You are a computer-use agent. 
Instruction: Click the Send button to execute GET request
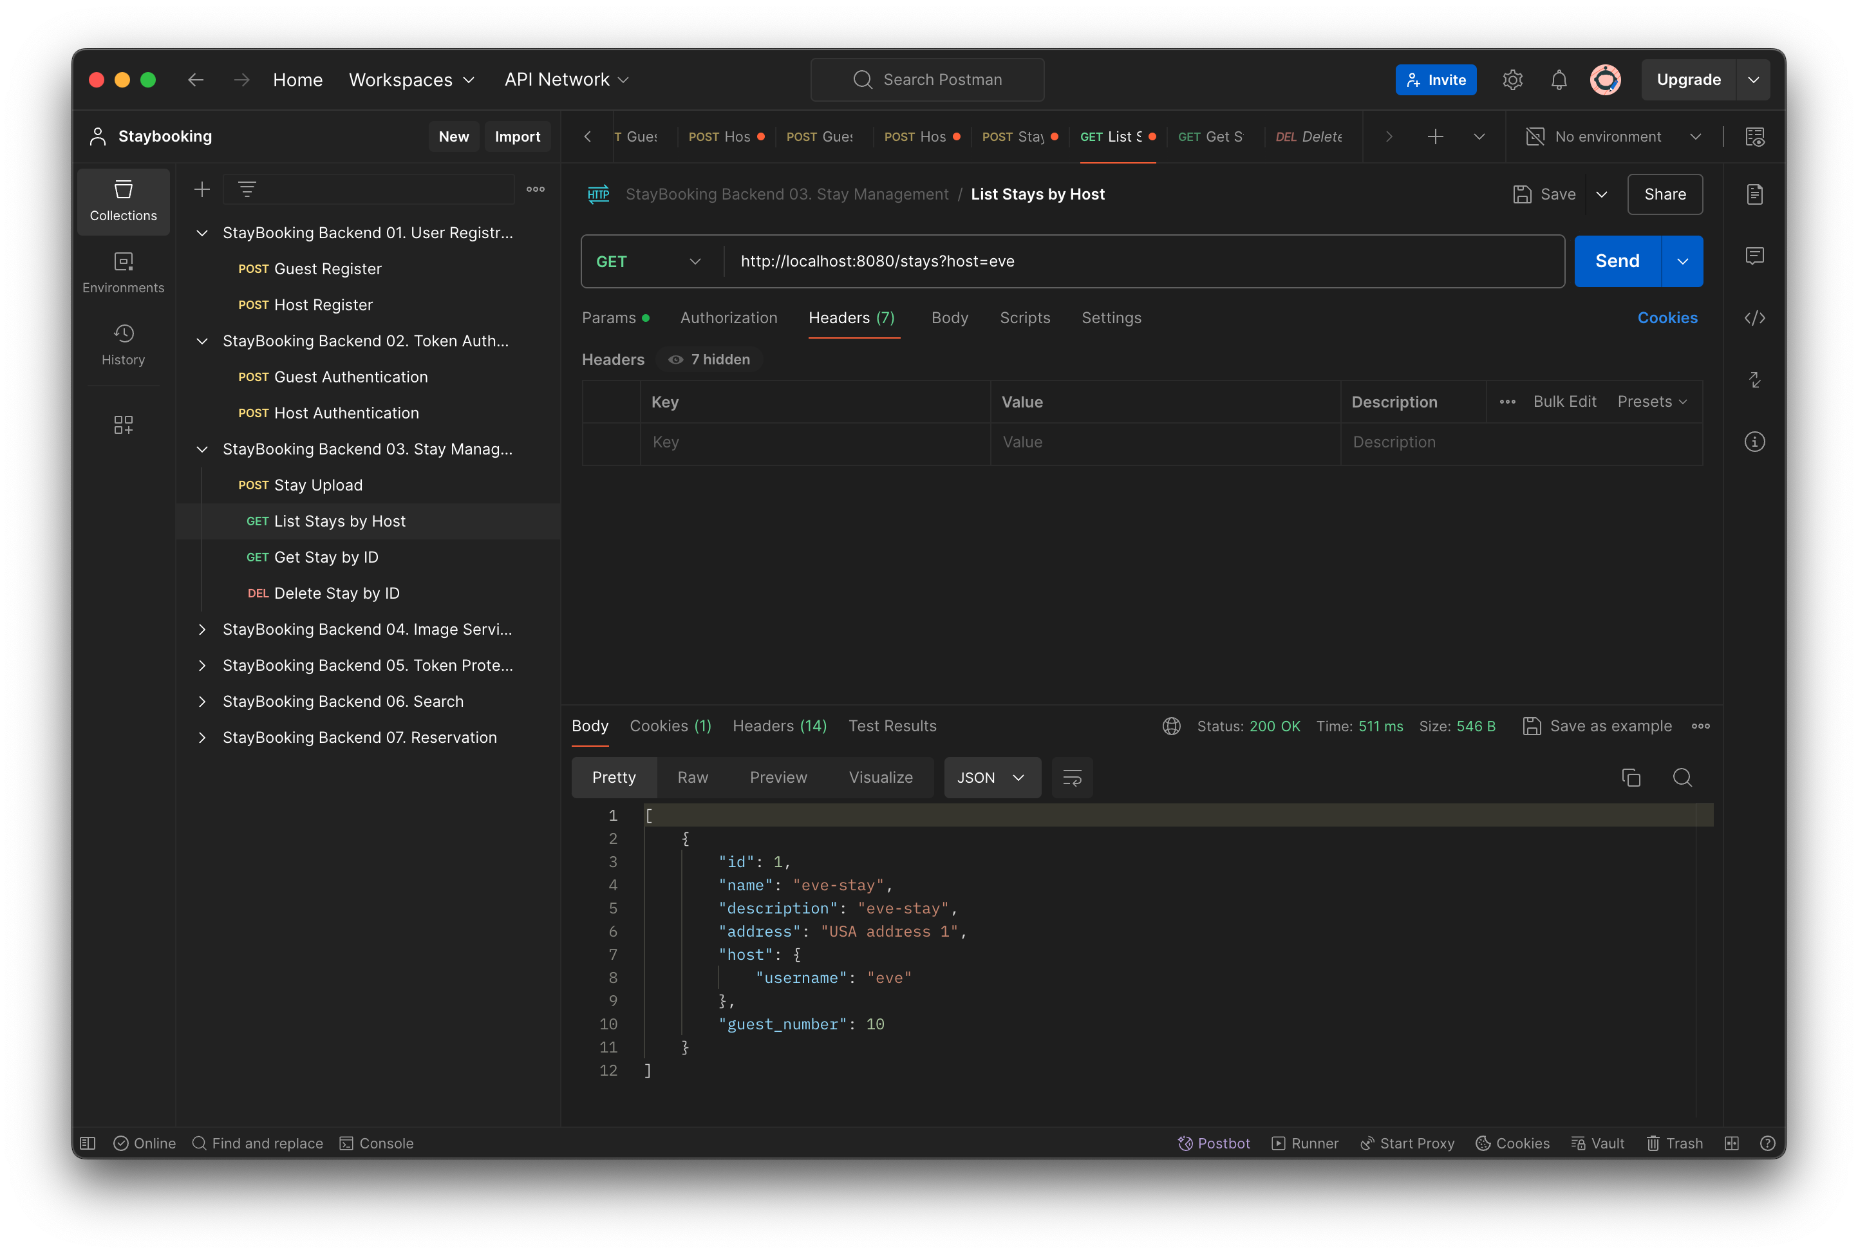point(1616,260)
